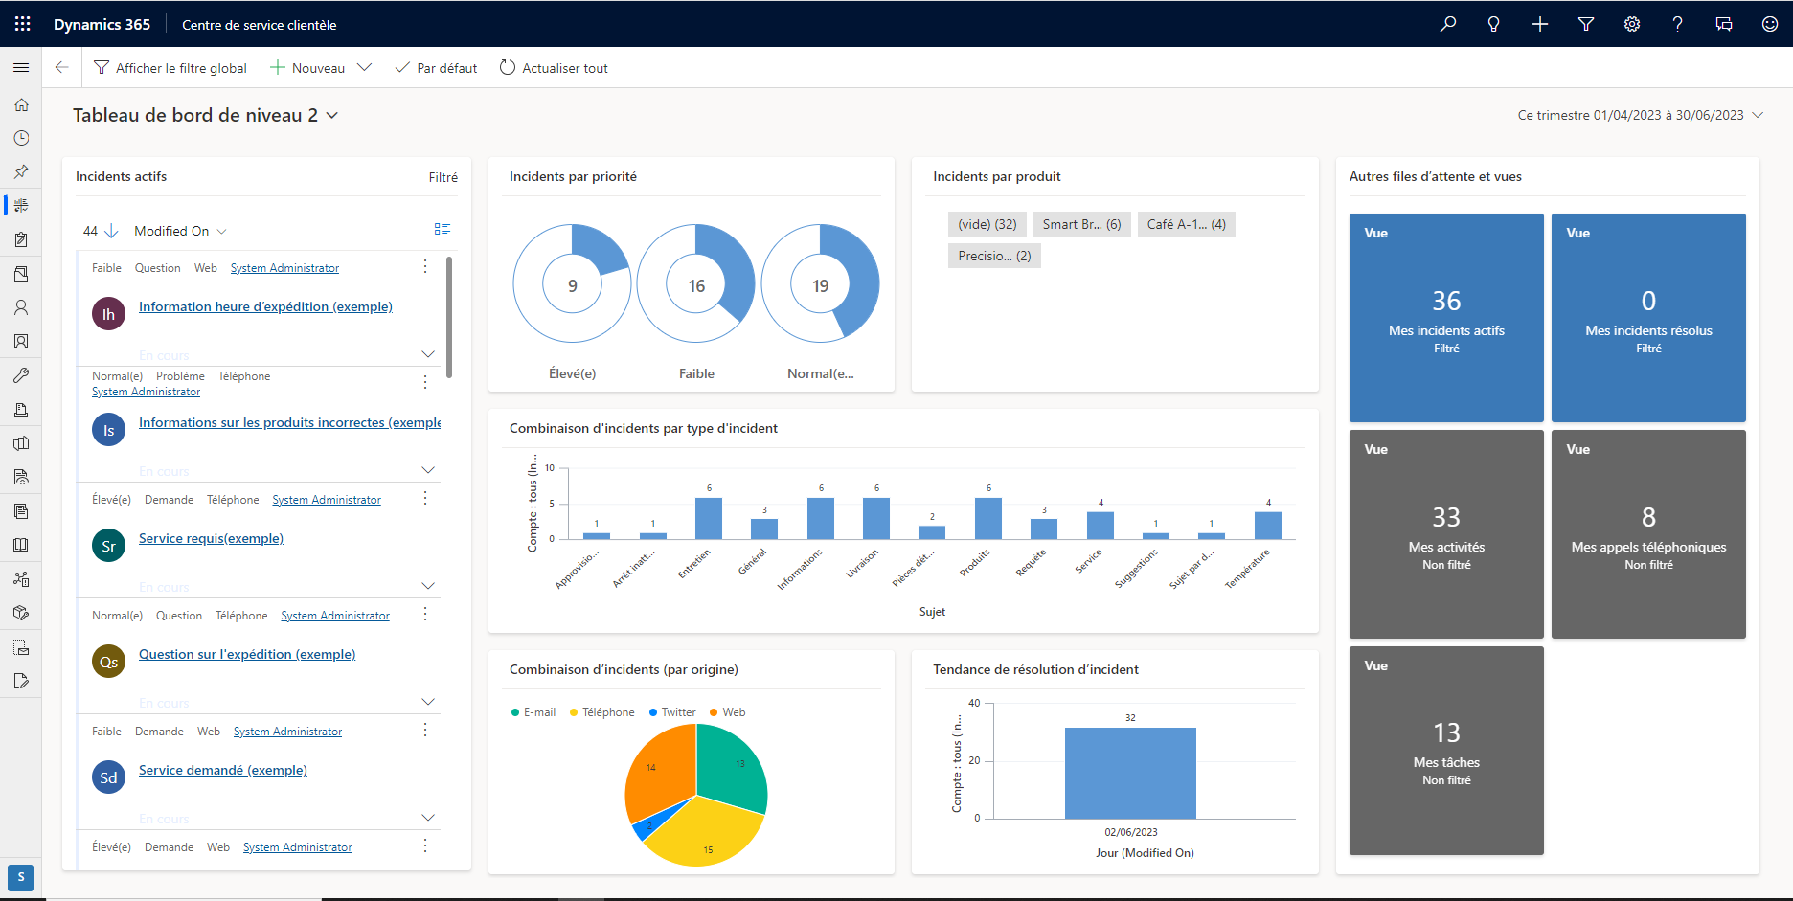The height and width of the screenshot is (901, 1793).
Task: Open Service requis(exemple) incident link
Action: point(211,538)
